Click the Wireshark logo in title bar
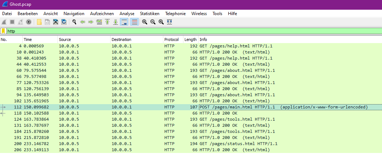 pos(5,4)
